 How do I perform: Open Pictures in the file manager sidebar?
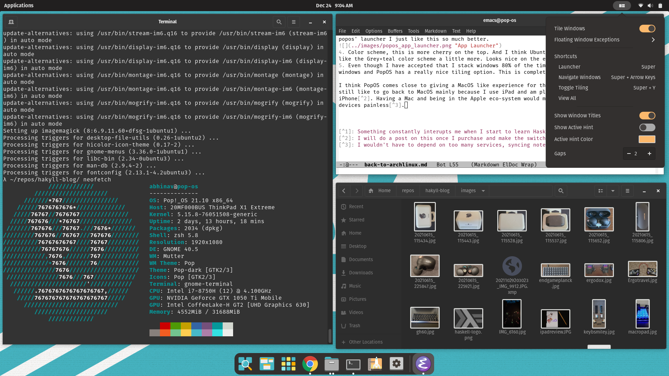click(x=369, y=299)
